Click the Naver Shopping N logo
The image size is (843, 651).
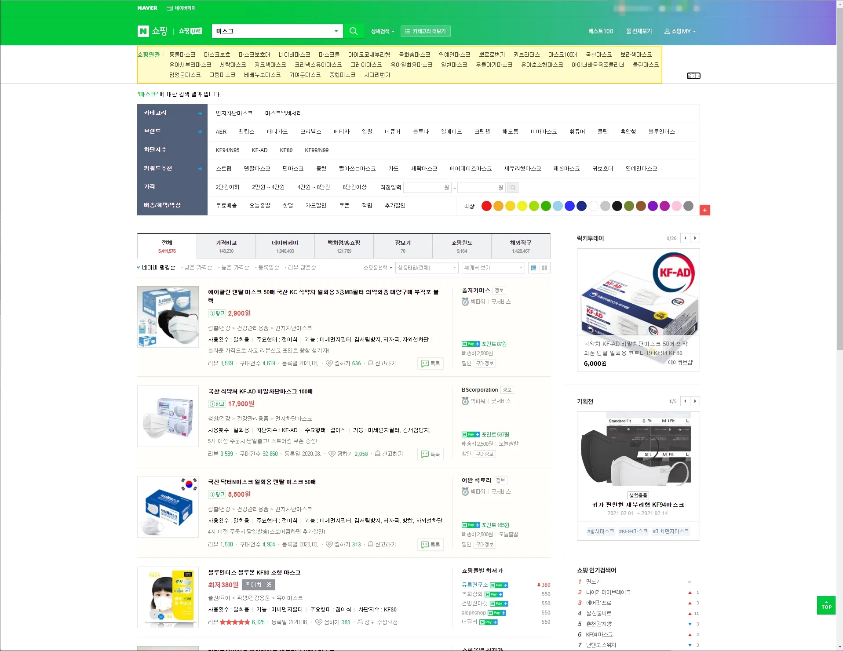click(x=143, y=31)
